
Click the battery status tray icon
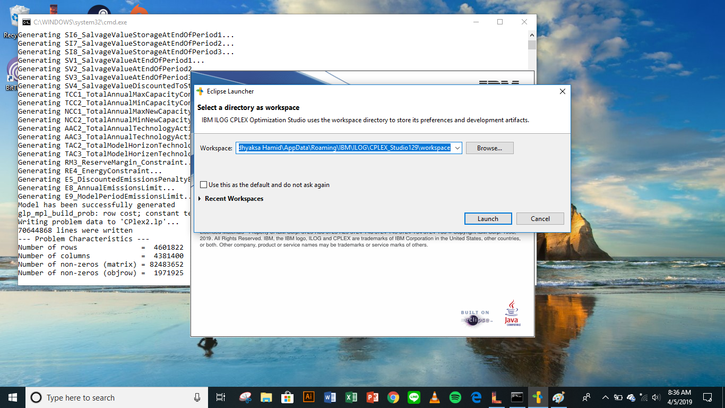tap(618, 397)
